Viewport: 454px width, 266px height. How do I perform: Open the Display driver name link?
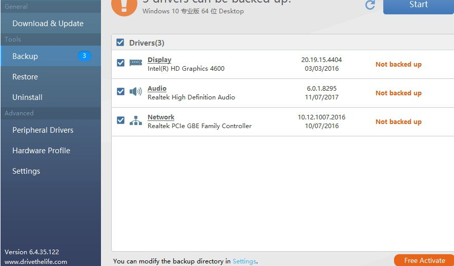159,60
